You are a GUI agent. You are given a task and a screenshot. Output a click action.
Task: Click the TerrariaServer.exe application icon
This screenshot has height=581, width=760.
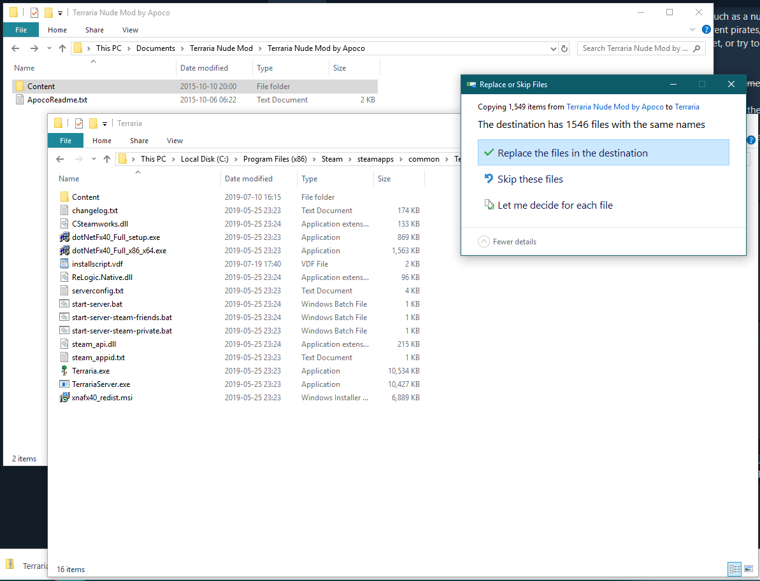[64, 384]
